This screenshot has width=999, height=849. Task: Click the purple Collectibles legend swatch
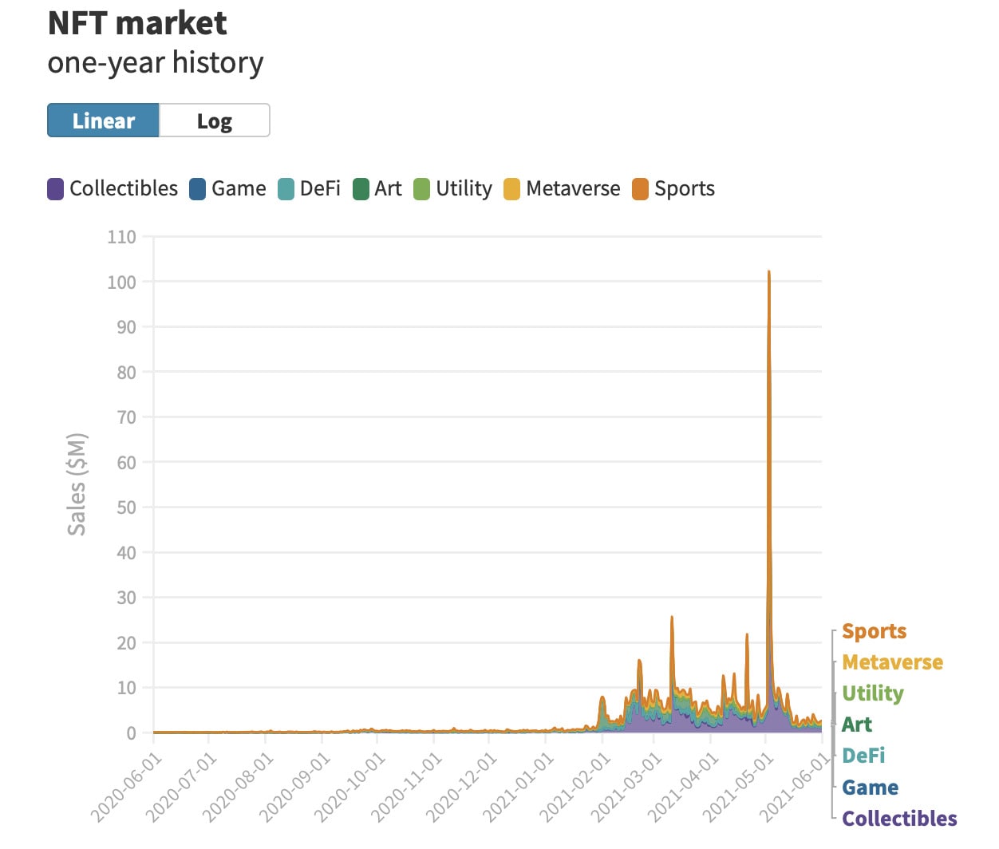pos(56,189)
